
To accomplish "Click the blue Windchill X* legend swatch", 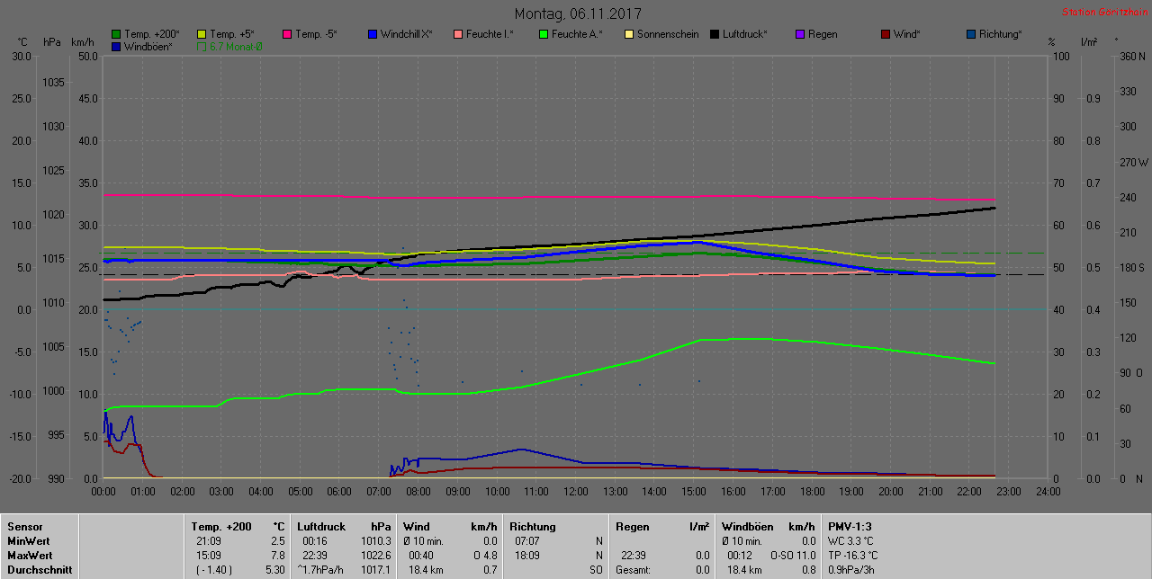I will point(372,34).
